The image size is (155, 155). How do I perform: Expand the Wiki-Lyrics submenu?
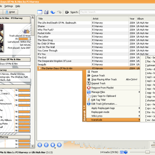[x=113, y=116]
